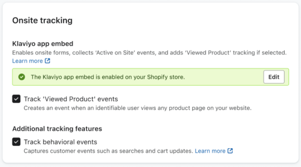Click empty green banner area left of Edit

coord(225,77)
